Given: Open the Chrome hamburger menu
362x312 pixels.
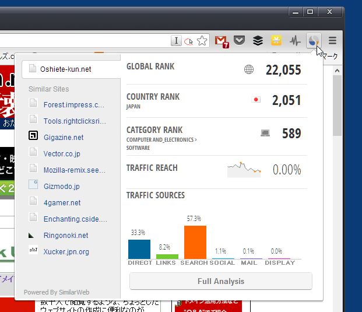Looking at the screenshot, I should coord(332,41).
